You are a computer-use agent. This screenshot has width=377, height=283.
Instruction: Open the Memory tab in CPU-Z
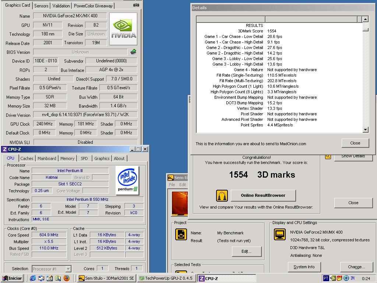tap(67, 158)
